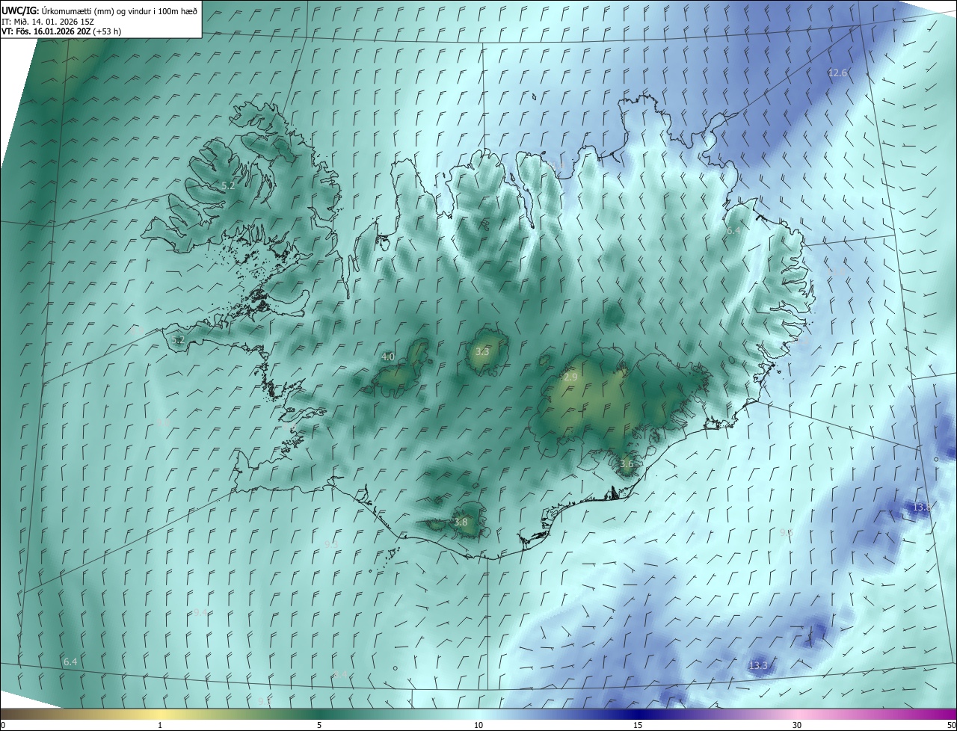The image size is (957, 731).
Task: Click the 0 tick label on the colour scale
Action: (x=3, y=725)
